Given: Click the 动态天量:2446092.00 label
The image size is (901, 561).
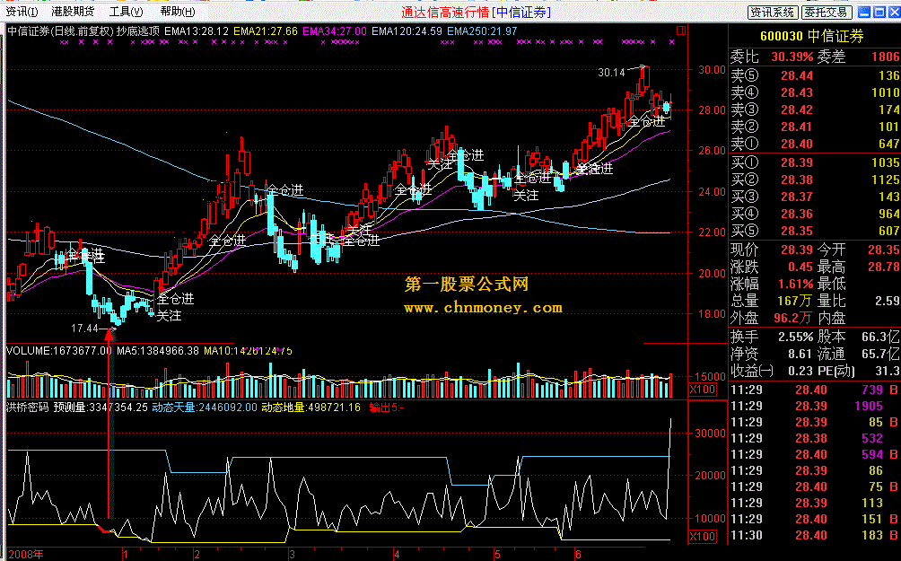Looking at the screenshot, I should 205,408.
